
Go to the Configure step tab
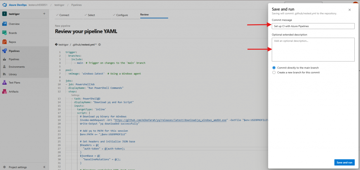(x=120, y=15)
